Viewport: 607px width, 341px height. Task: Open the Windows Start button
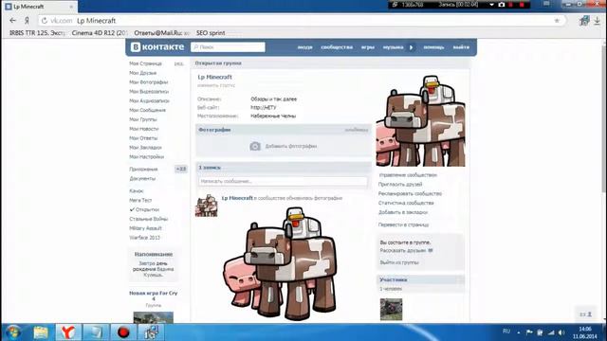pyautogui.click(x=13, y=332)
